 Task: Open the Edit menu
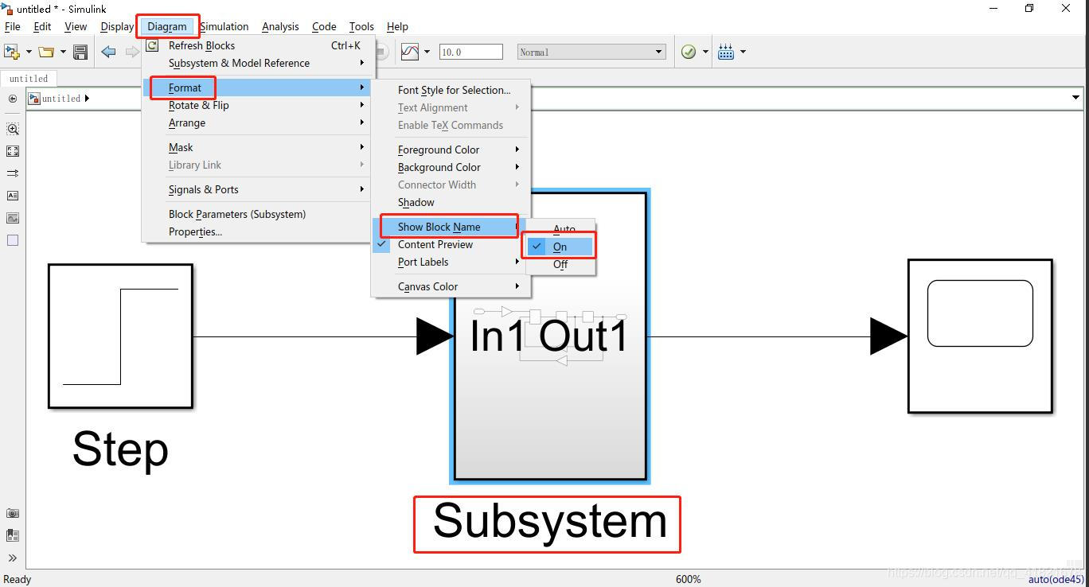42,26
